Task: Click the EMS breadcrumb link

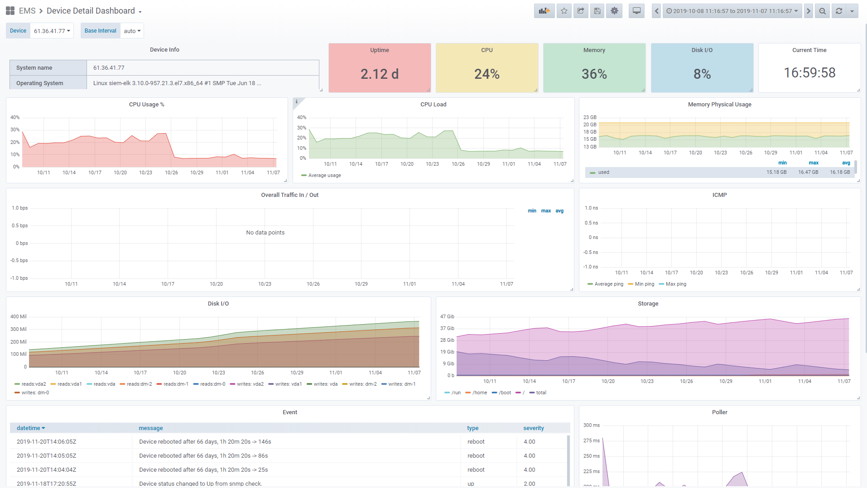Action: click(x=27, y=11)
